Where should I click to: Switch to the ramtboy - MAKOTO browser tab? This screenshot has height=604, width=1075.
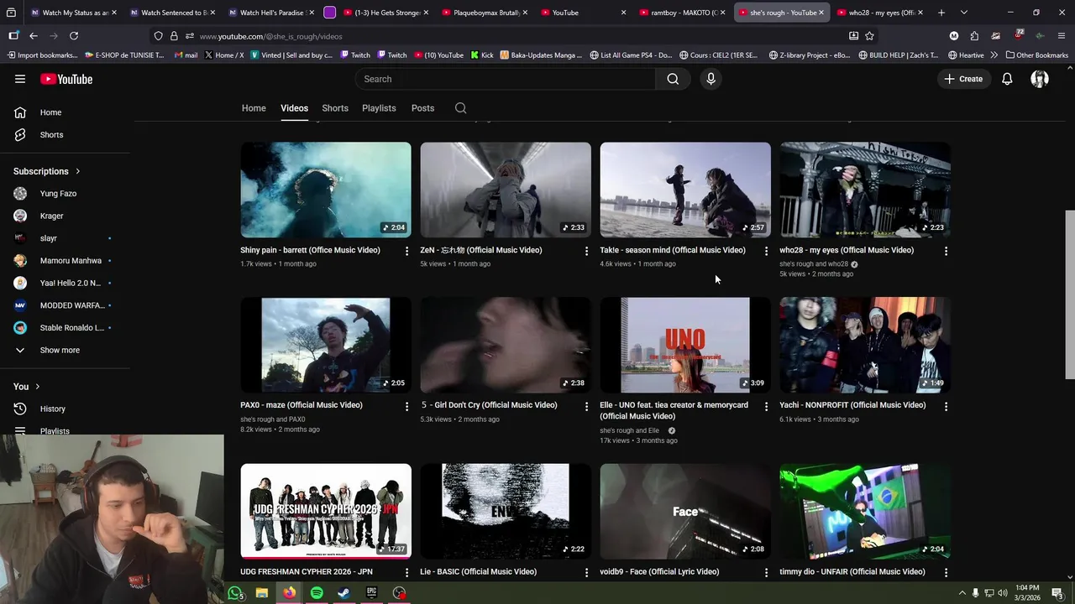pos(682,13)
